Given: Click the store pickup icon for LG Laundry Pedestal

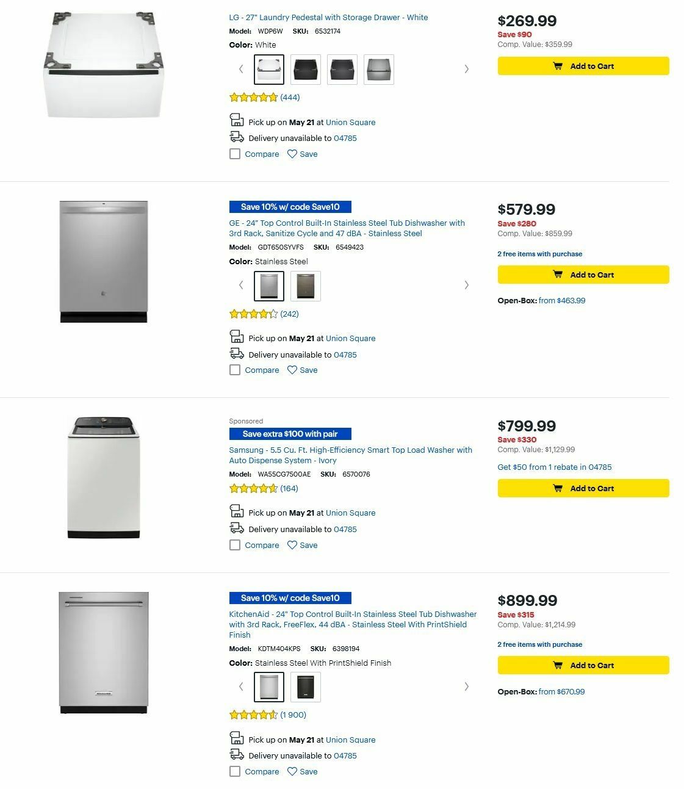Looking at the screenshot, I should tap(236, 120).
